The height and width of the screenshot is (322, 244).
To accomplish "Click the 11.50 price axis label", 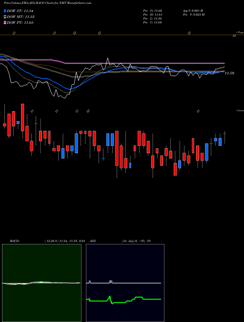I will [x=229, y=73].
